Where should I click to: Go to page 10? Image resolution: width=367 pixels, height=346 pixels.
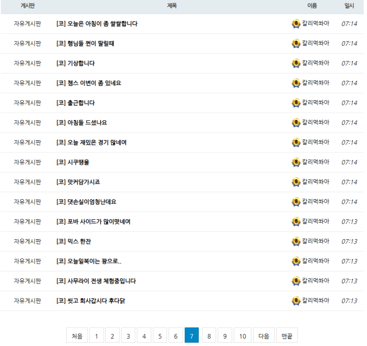click(243, 336)
